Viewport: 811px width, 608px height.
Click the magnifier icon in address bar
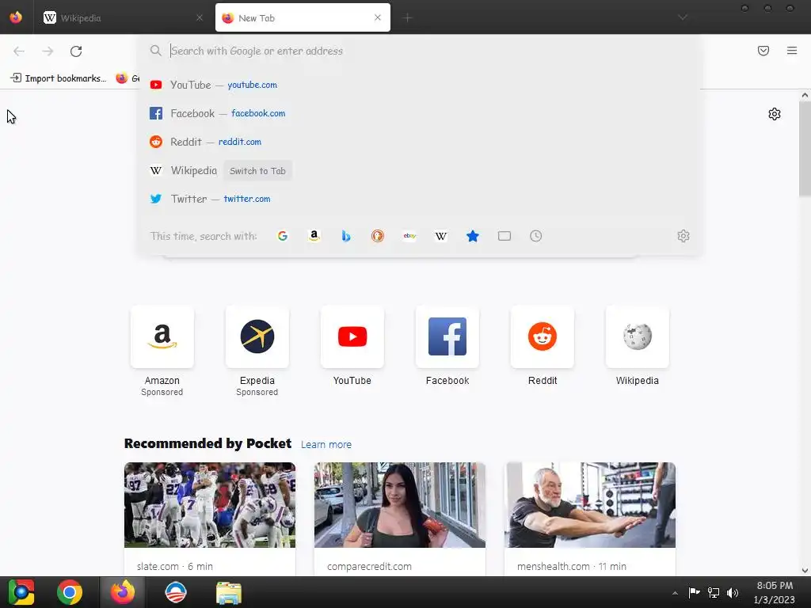tap(156, 51)
